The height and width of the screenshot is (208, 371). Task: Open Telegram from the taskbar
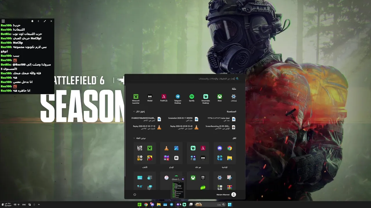171,205
